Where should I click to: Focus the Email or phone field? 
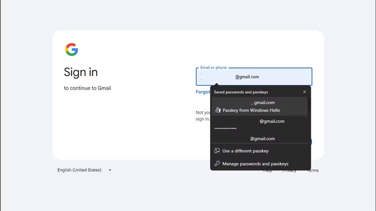coord(254,76)
